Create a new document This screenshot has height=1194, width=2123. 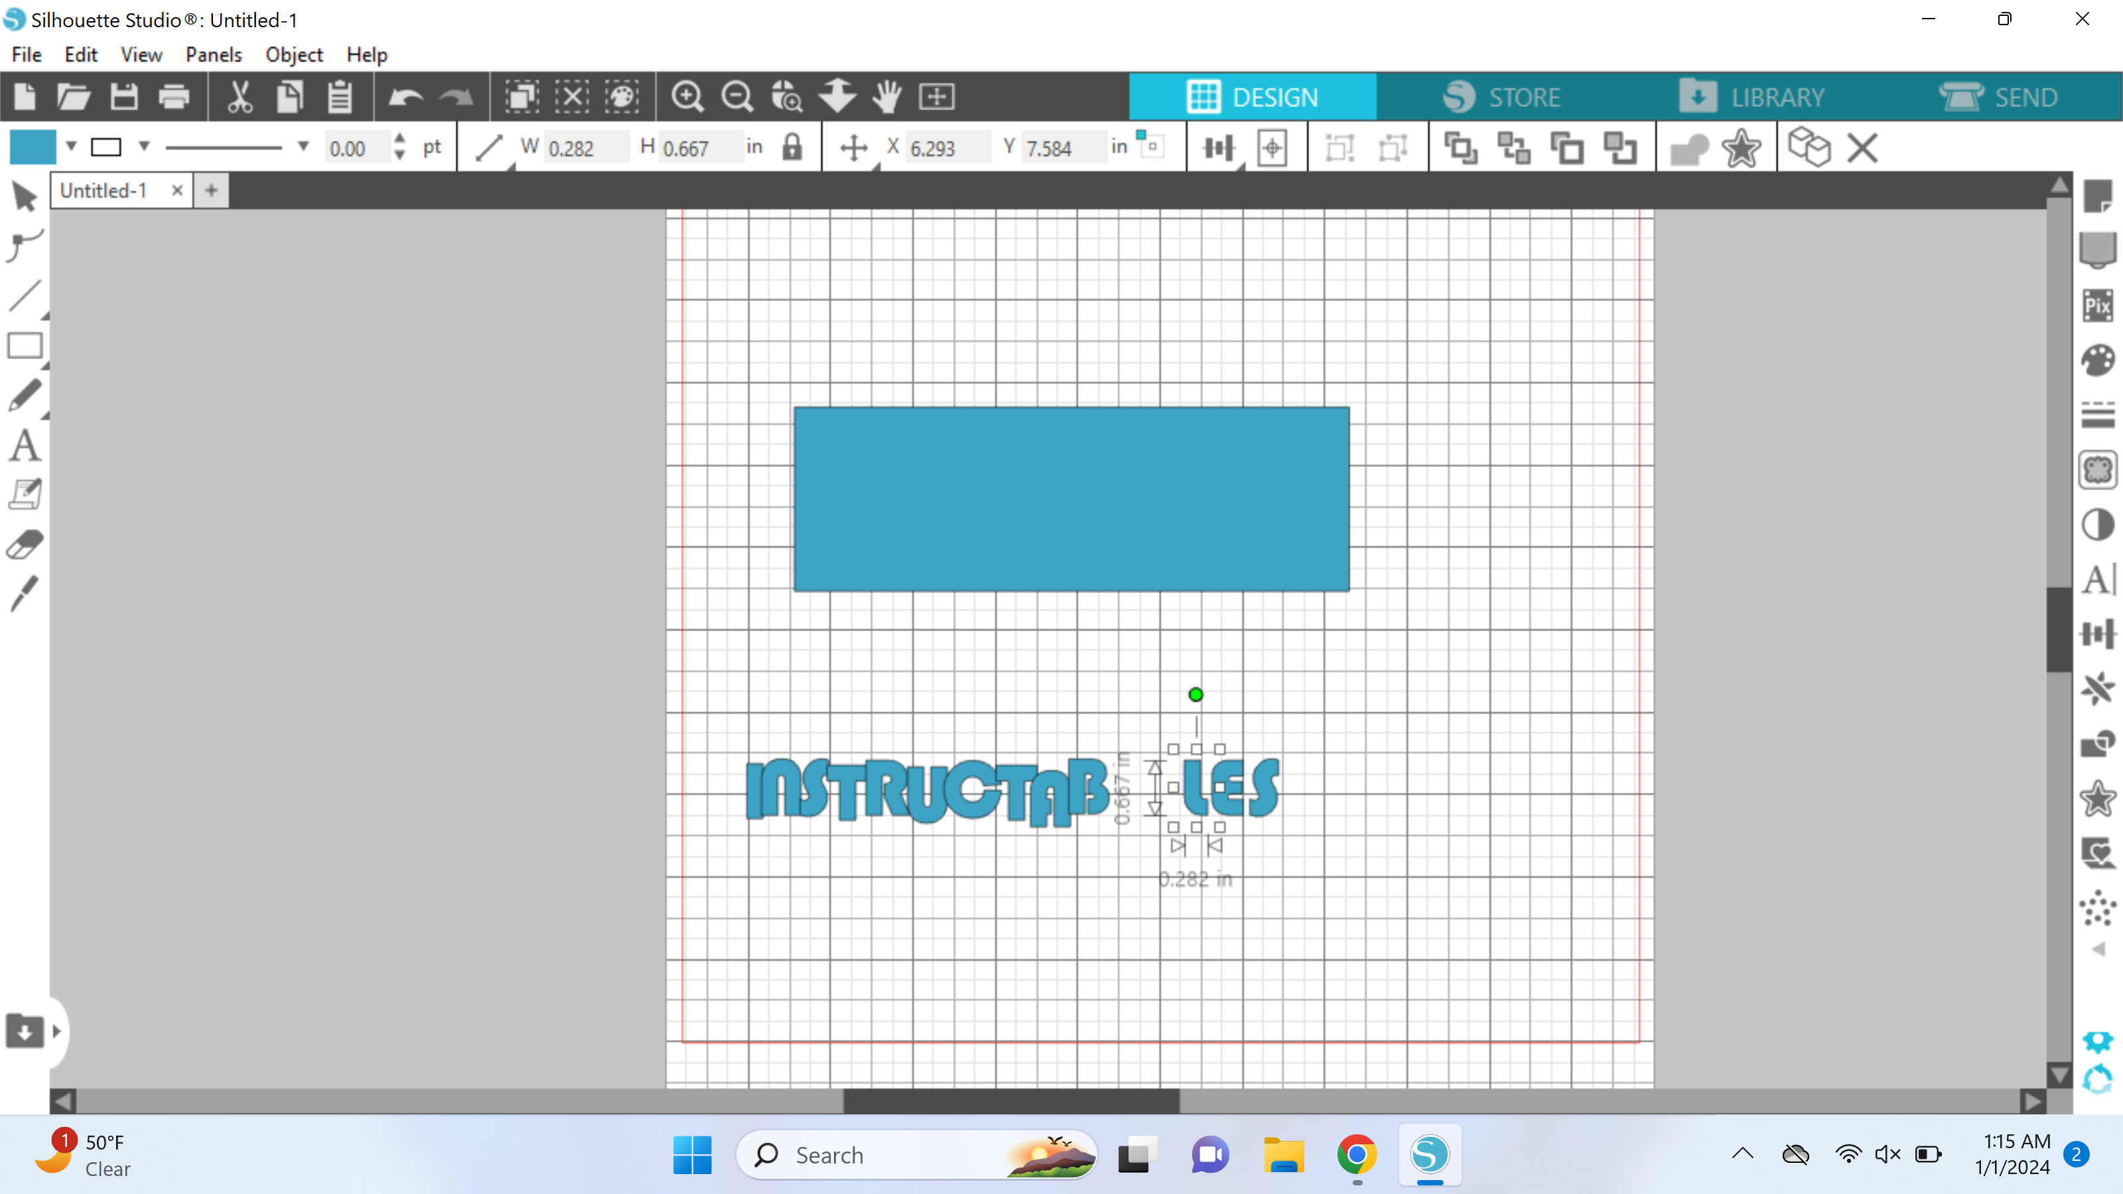pos(25,98)
